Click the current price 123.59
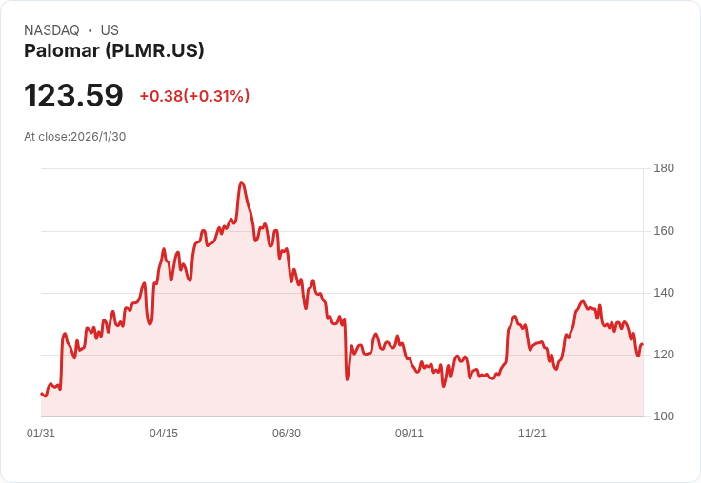 (x=73, y=95)
